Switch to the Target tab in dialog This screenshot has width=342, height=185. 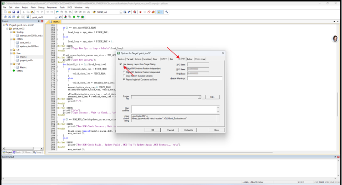click(130, 59)
